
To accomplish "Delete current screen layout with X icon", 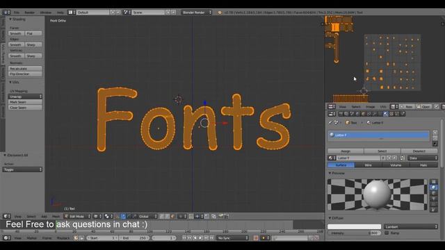I will pyautogui.click(x=118, y=12).
